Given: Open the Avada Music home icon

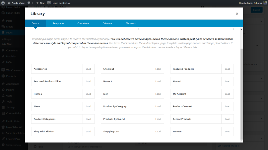Looking at the screenshot, I should pos(9,3).
